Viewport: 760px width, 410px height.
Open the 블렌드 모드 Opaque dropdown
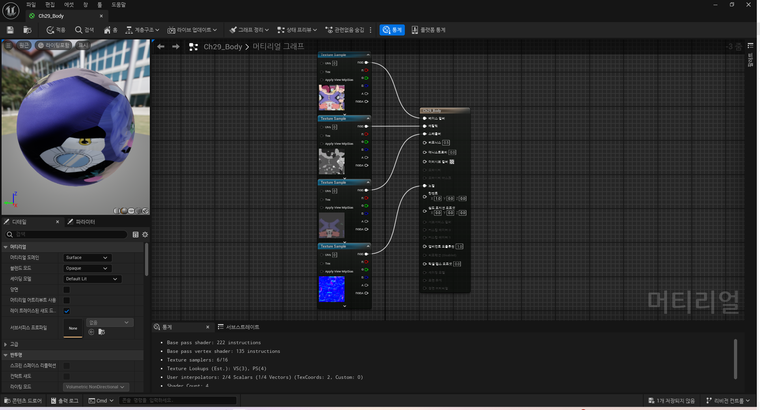pyautogui.click(x=87, y=268)
